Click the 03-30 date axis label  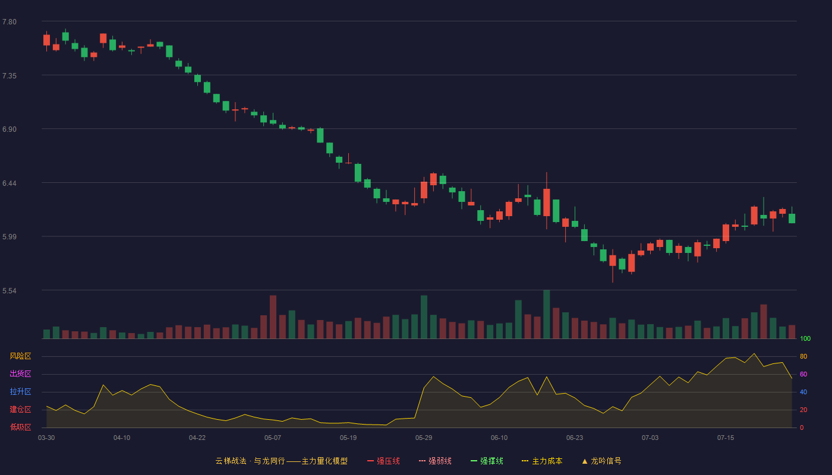(46, 438)
